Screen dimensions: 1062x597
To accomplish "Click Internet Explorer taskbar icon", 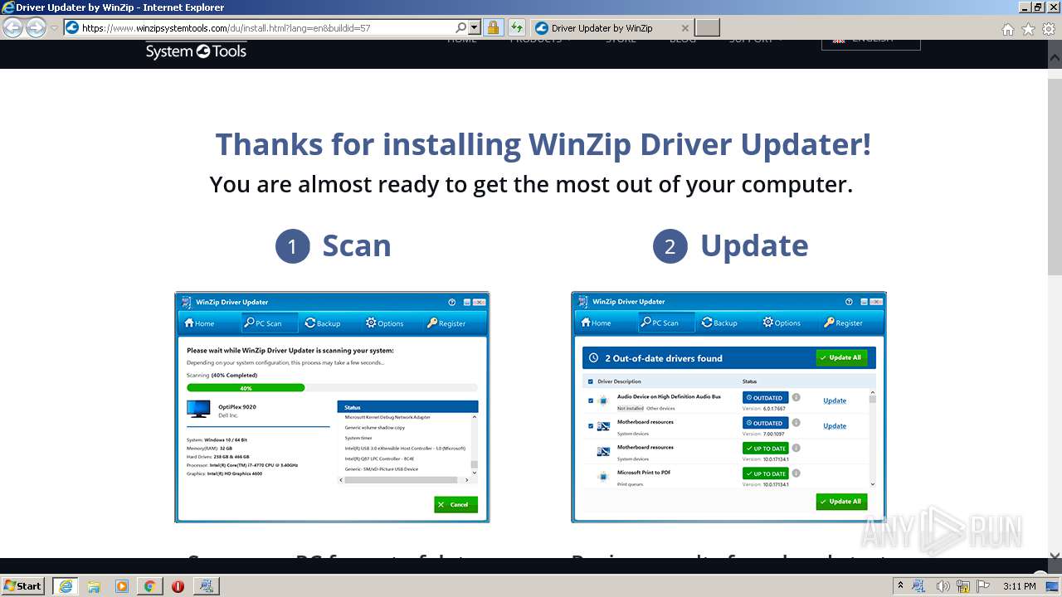I will pyautogui.click(x=65, y=586).
